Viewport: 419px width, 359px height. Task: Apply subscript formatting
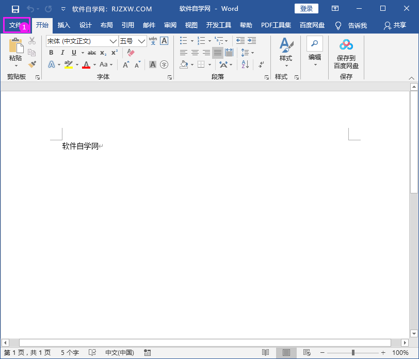[102, 53]
